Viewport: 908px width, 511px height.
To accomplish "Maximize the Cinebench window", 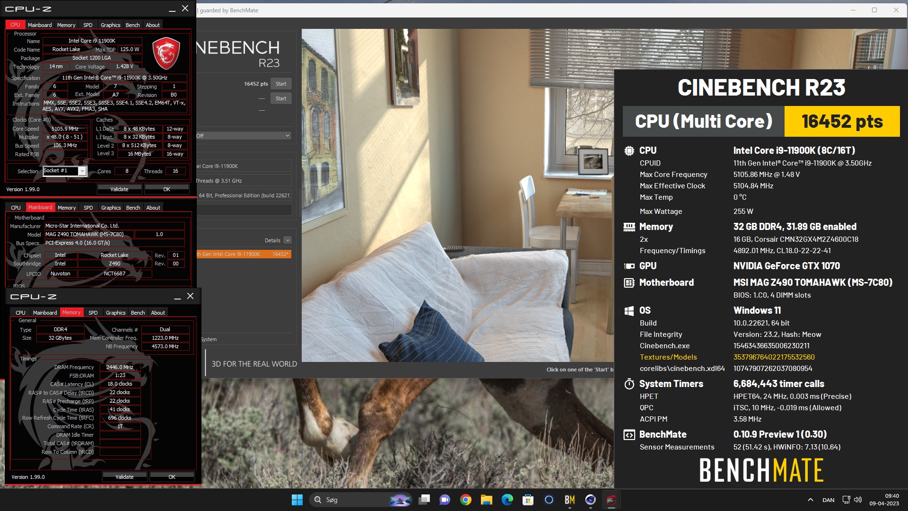I will coord(874,10).
